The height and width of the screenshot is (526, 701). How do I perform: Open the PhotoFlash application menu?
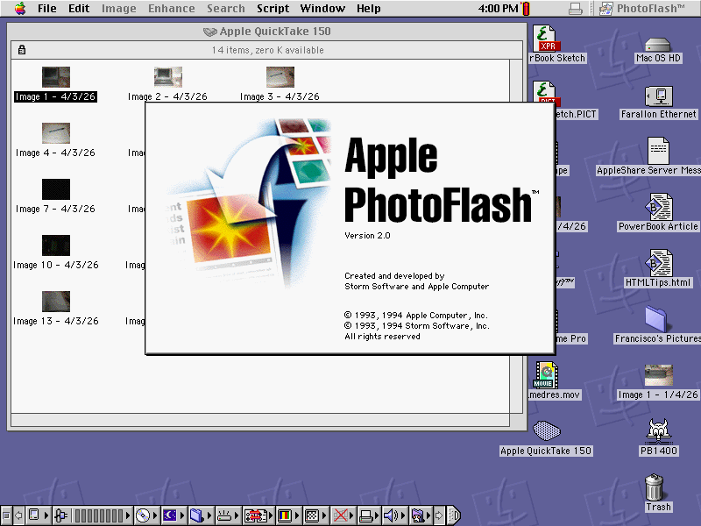644,9
